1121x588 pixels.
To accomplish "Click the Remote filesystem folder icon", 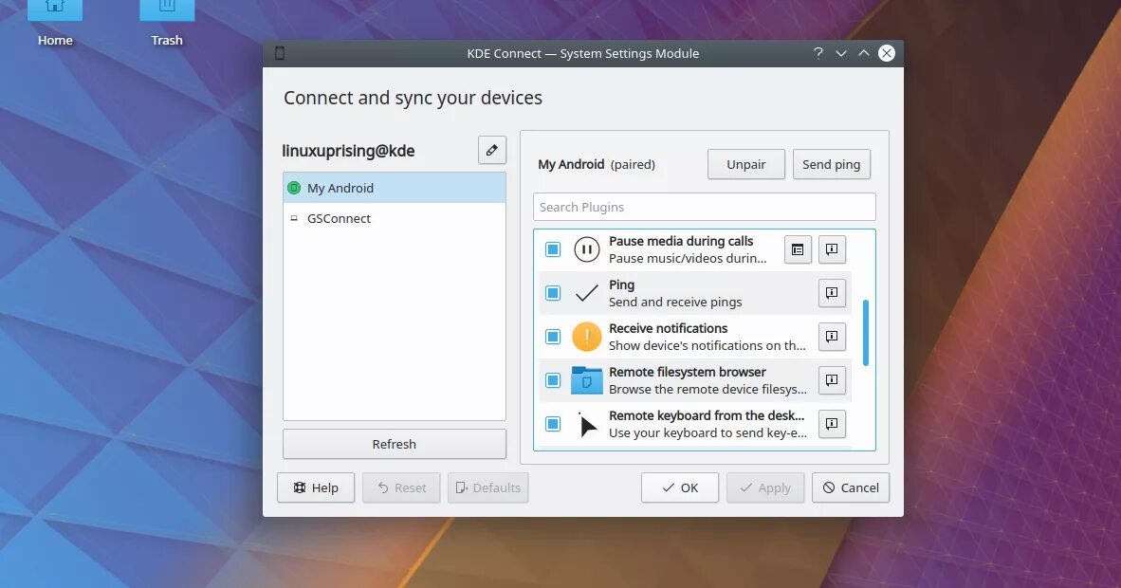I will [x=587, y=380].
